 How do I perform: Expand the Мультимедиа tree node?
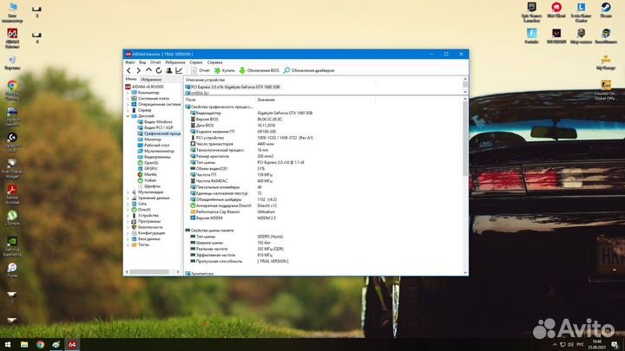tap(128, 192)
